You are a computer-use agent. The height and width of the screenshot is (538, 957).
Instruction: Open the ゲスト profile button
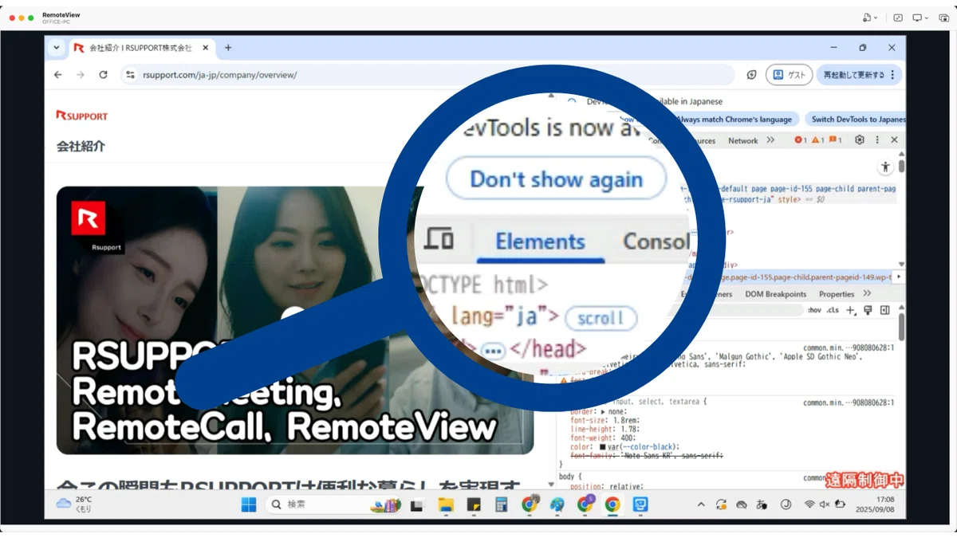(789, 75)
